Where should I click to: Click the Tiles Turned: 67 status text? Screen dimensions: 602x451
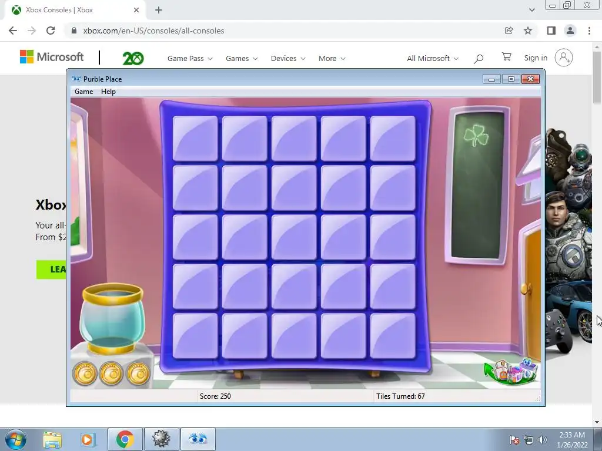pyautogui.click(x=400, y=396)
